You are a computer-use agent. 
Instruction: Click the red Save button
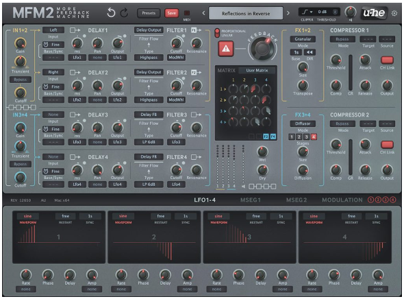click(x=171, y=13)
